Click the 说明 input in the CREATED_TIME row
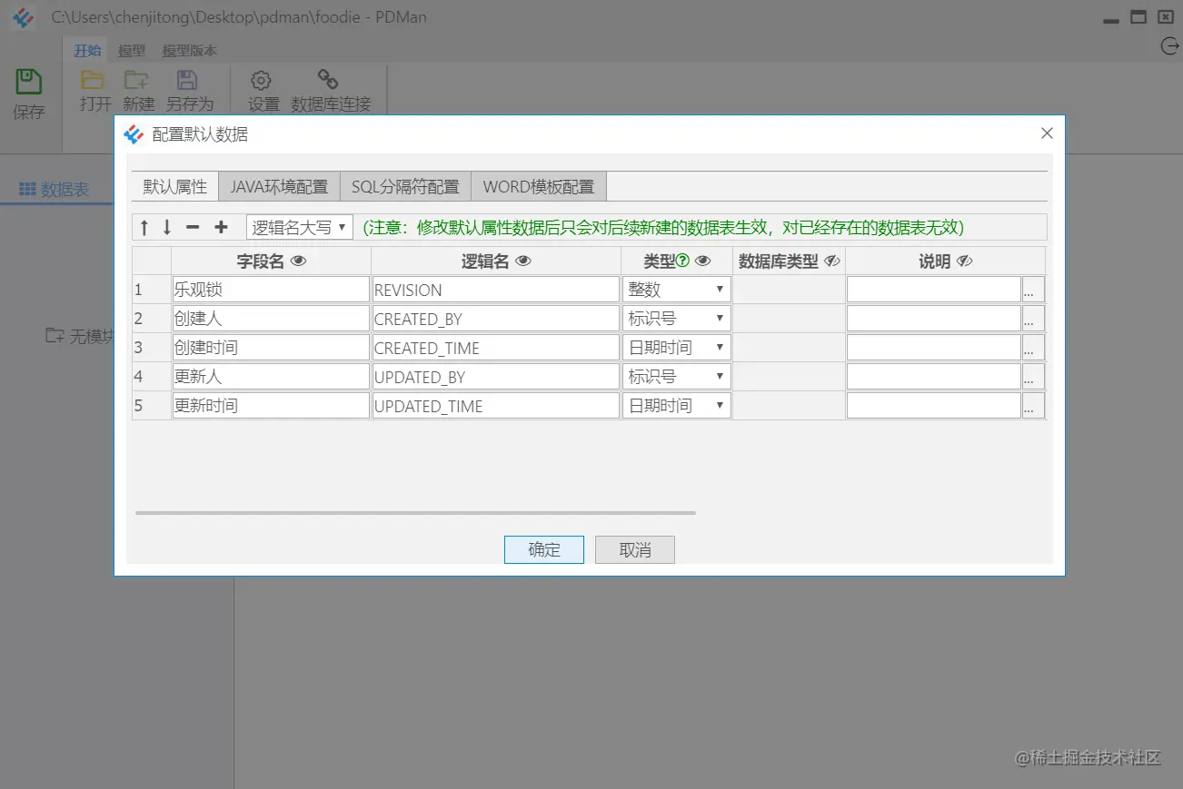Viewport: 1183px width, 789px height. coord(934,348)
